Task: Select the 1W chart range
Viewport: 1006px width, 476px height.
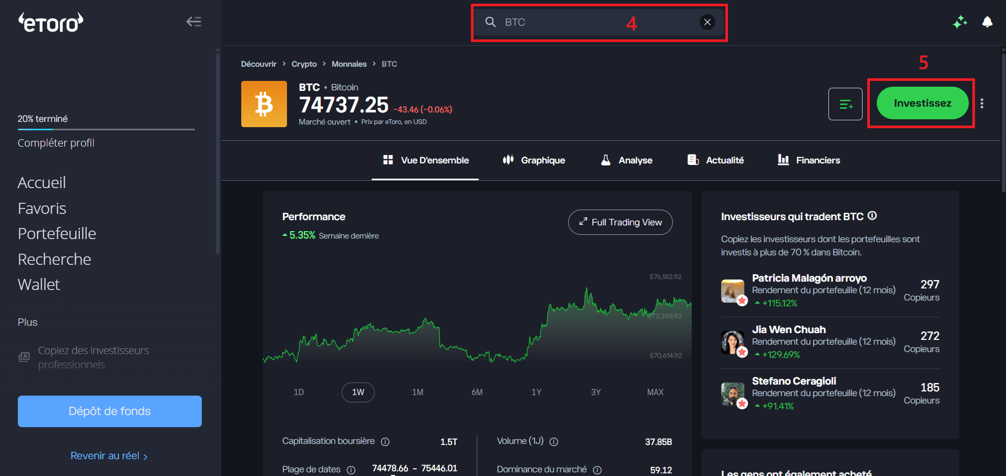Action: (358, 392)
